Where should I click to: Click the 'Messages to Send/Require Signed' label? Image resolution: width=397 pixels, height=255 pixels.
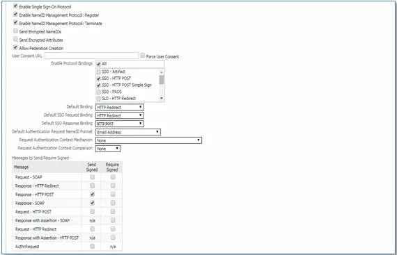pyautogui.click(x=40, y=158)
